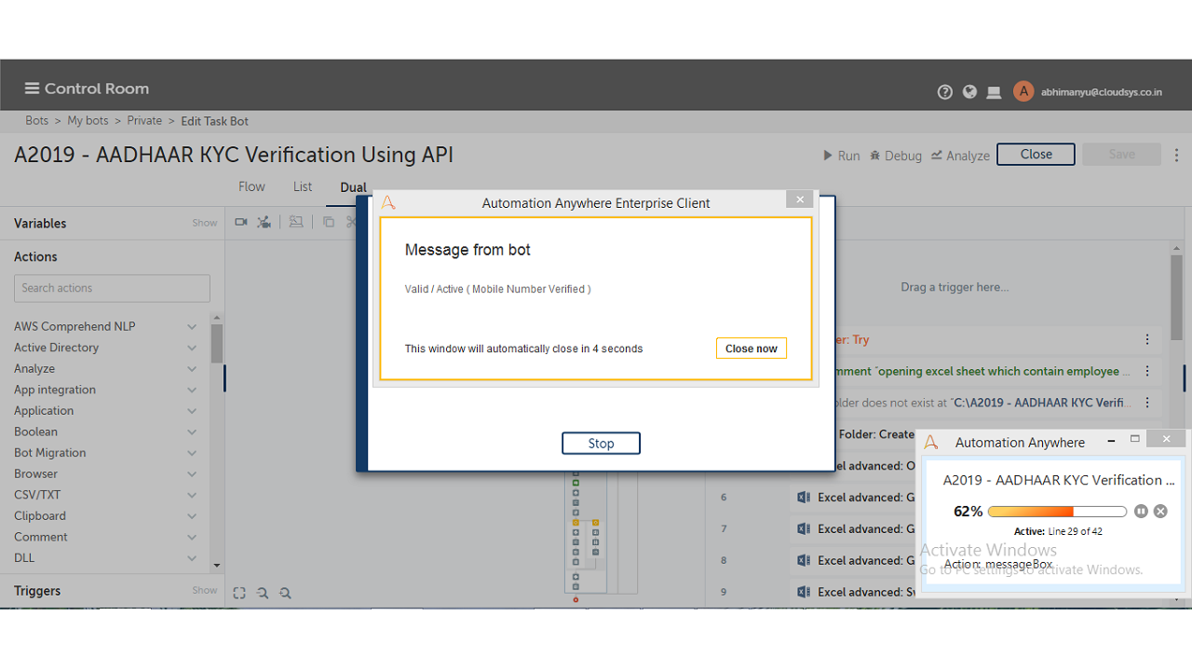
Task: Go to the My bots breadcrumb
Action: click(88, 121)
